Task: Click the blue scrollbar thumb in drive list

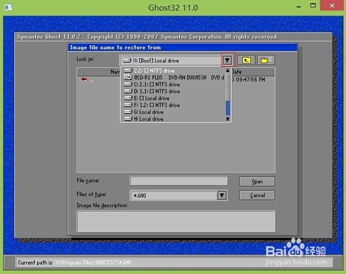Action: (x=227, y=108)
